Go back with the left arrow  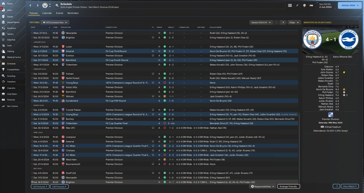pos(31,5)
